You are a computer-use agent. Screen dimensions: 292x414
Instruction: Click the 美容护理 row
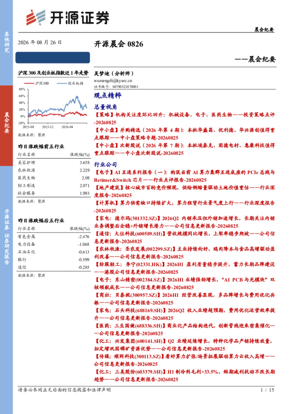coord(54,163)
